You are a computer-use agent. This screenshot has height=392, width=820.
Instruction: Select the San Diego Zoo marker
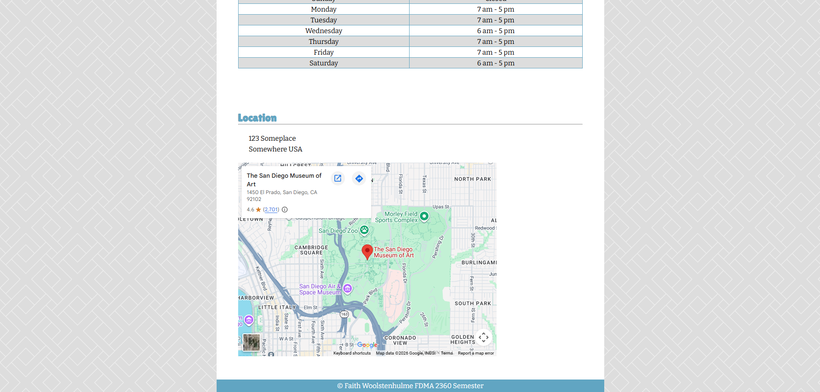click(x=364, y=230)
